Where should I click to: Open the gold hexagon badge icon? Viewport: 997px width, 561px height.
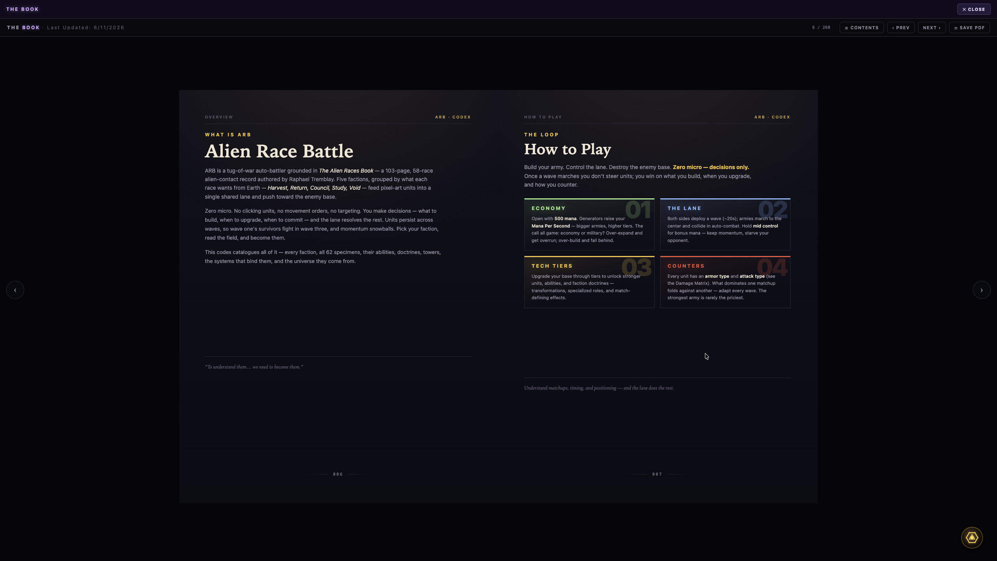[x=972, y=538]
